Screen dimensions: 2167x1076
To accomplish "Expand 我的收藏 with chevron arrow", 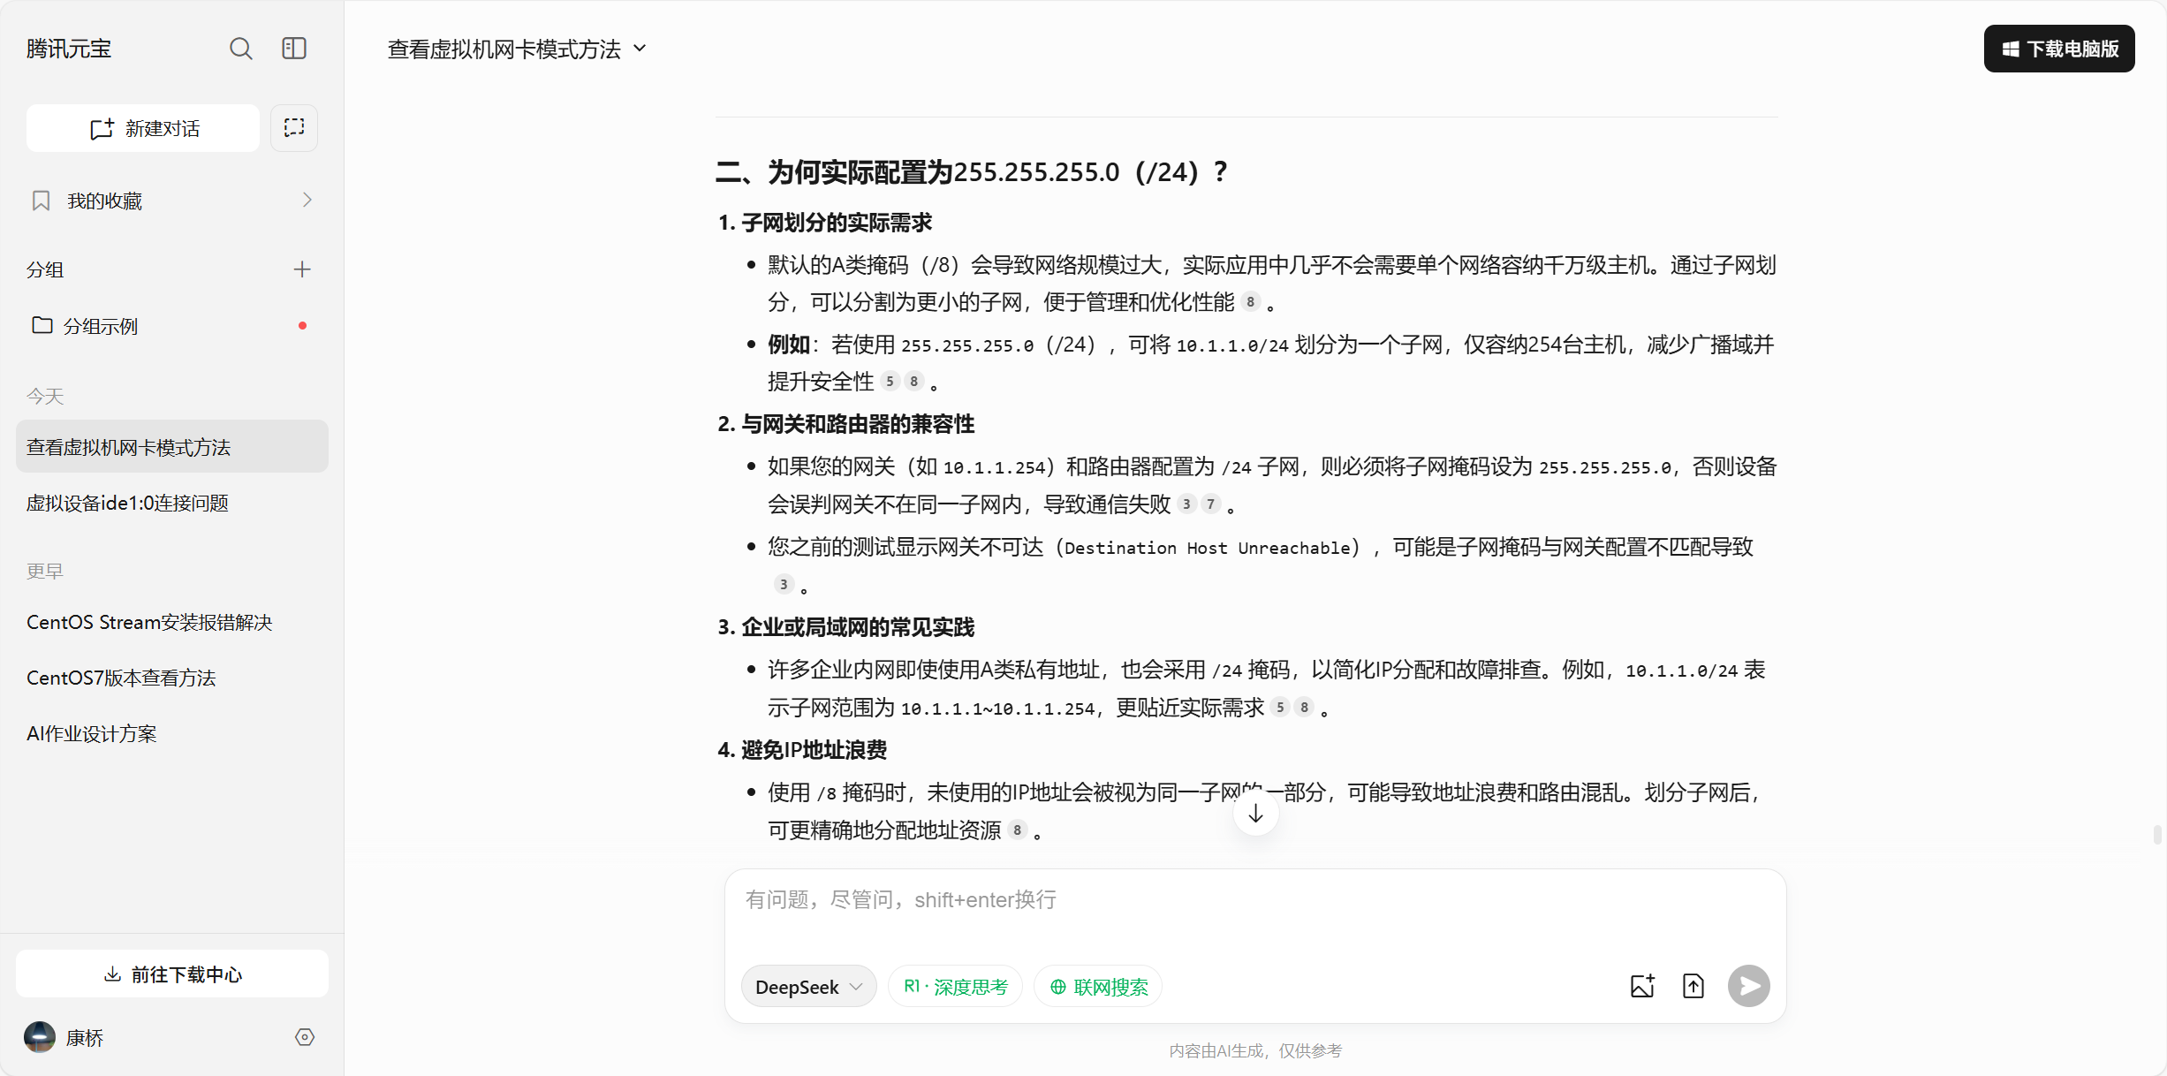I will pos(307,201).
